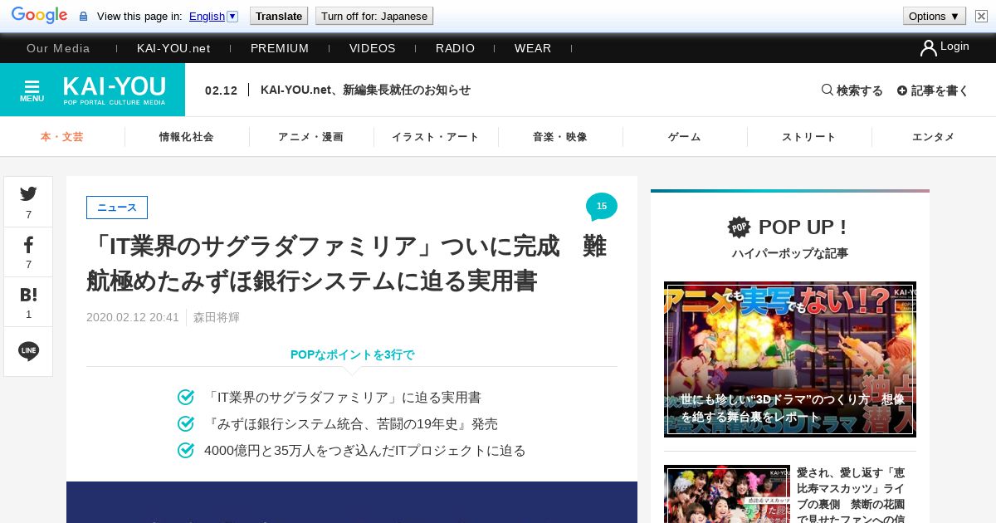
Task: Click author name 森田将輝
Action: (217, 317)
